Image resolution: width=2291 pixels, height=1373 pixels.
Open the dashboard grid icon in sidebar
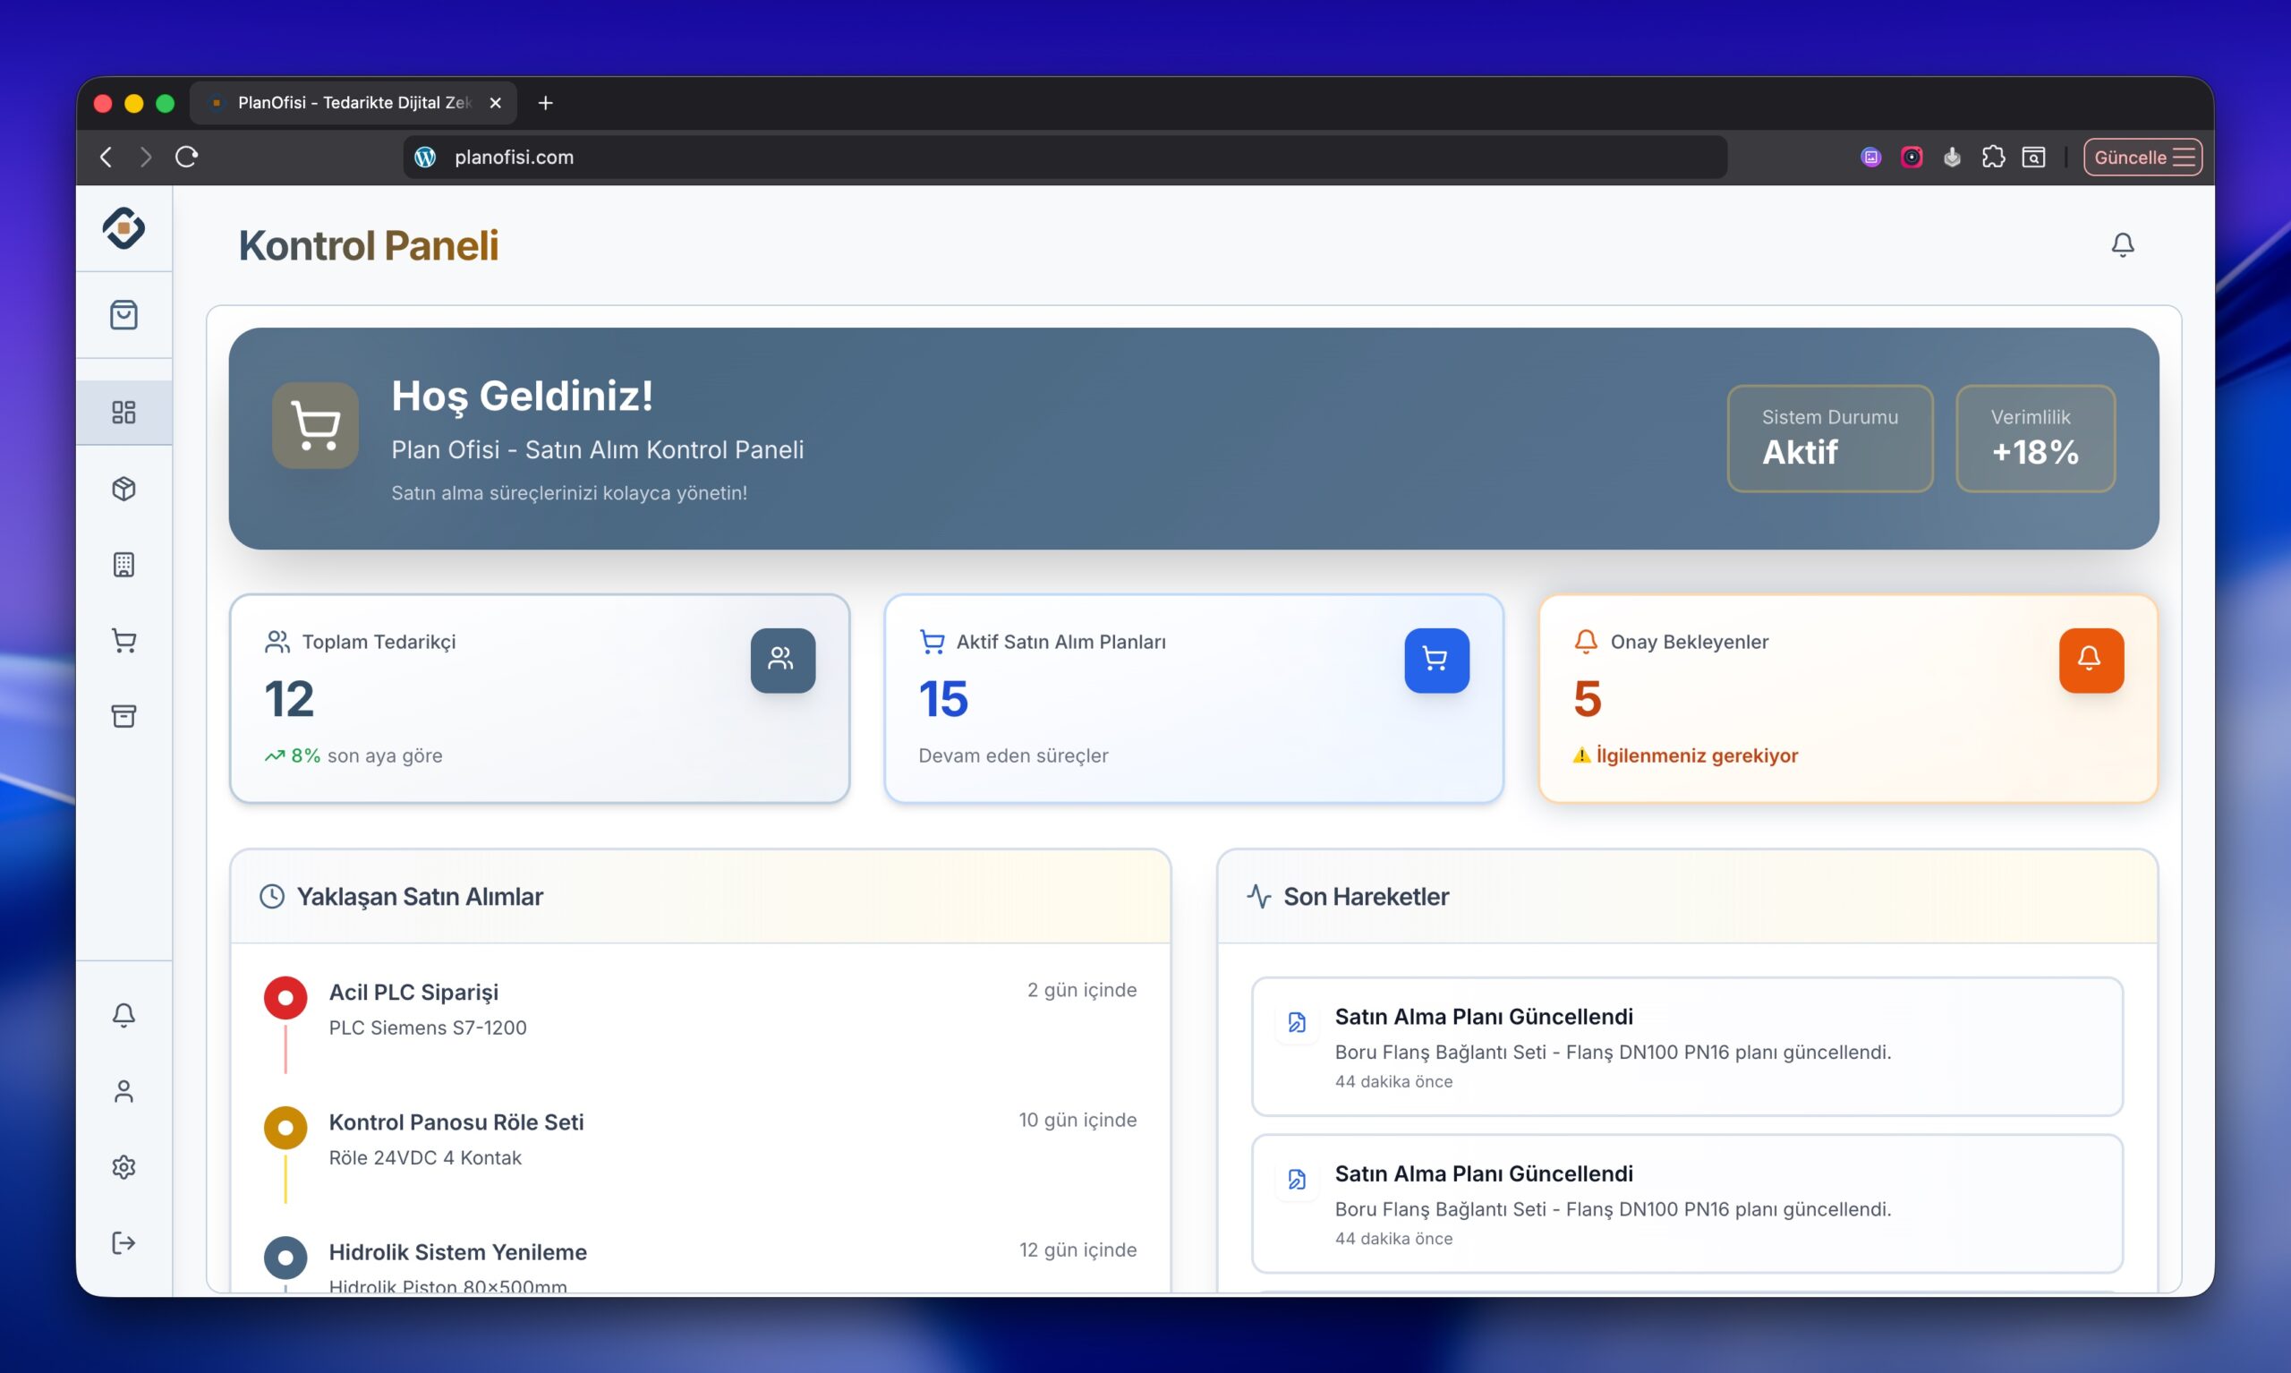tap(123, 412)
